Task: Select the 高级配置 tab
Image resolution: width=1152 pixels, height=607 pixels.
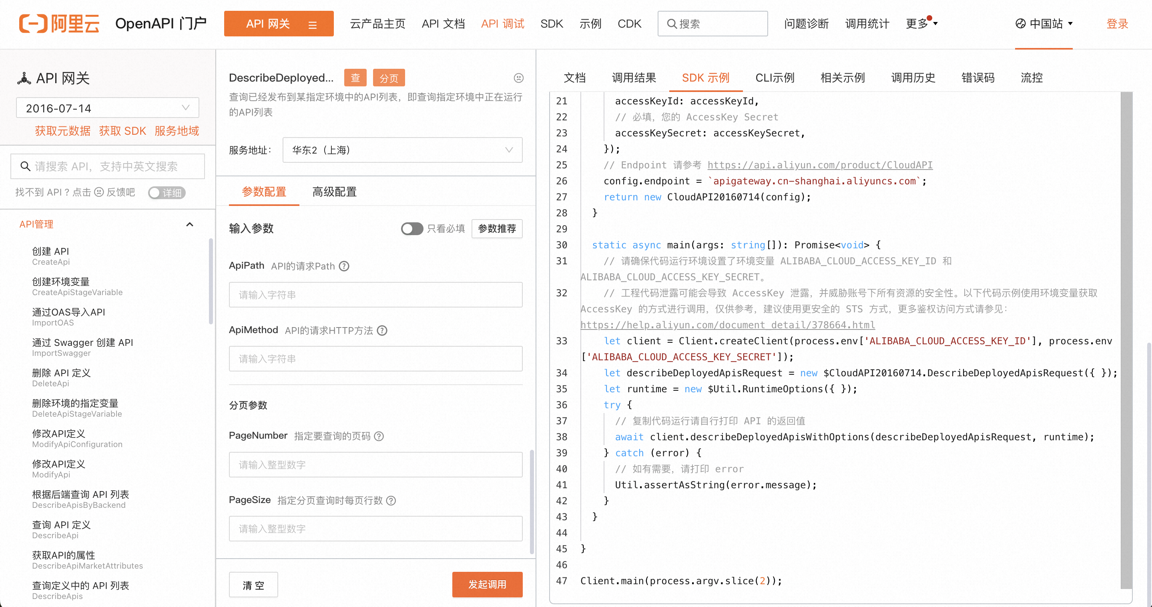Action: [335, 192]
